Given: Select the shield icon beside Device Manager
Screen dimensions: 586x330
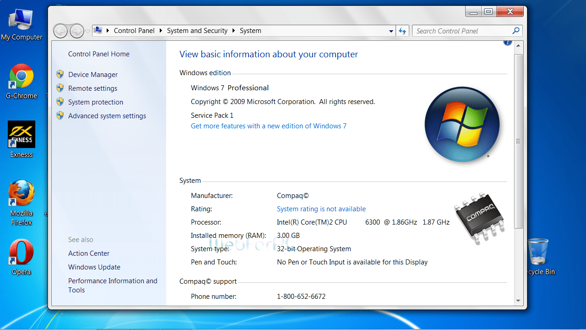Looking at the screenshot, I should pyautogui.click(x=60, y=74).
